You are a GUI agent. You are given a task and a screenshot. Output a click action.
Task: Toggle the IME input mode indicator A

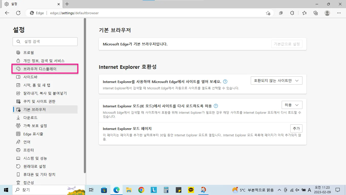(x=309, y=190)
